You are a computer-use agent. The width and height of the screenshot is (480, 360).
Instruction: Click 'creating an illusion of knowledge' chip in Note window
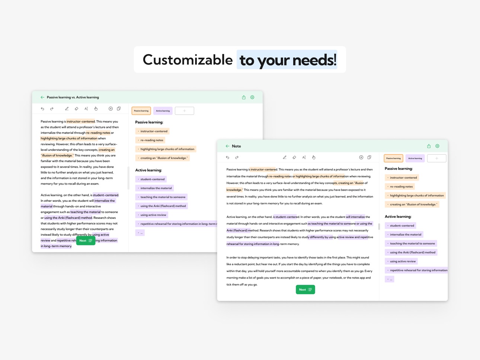click(x=412, y=204)
